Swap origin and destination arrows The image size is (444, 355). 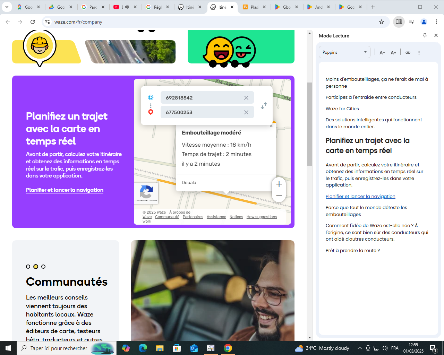coord(264,105)
